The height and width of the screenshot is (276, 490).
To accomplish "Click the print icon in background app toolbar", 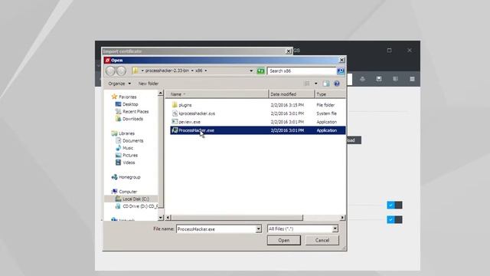I will [x=362, y=79].
